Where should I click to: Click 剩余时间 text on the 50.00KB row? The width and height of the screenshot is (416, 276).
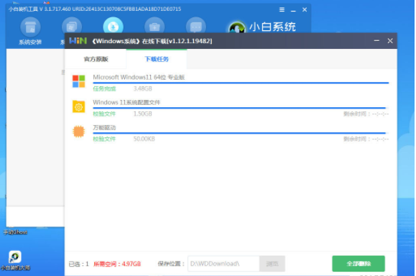click(366, 139)
